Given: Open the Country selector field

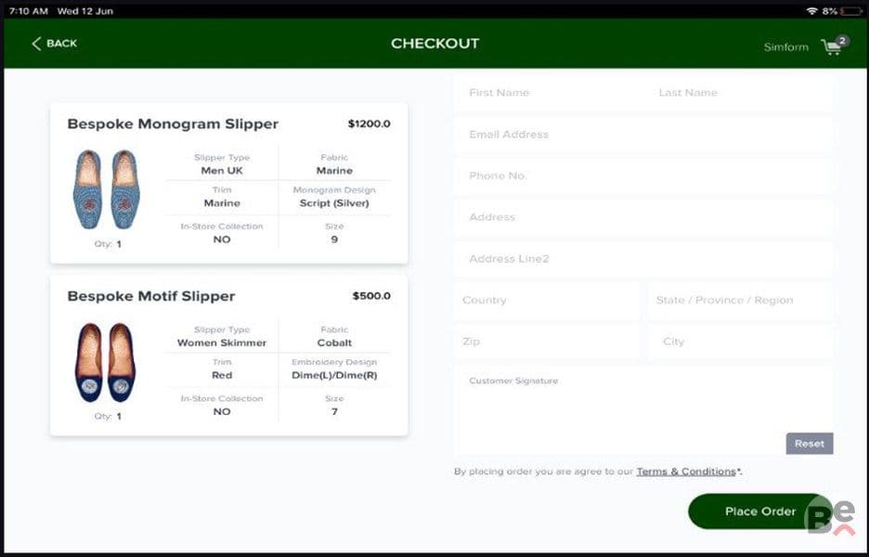Looking at the screenshot, I should 546,300.
